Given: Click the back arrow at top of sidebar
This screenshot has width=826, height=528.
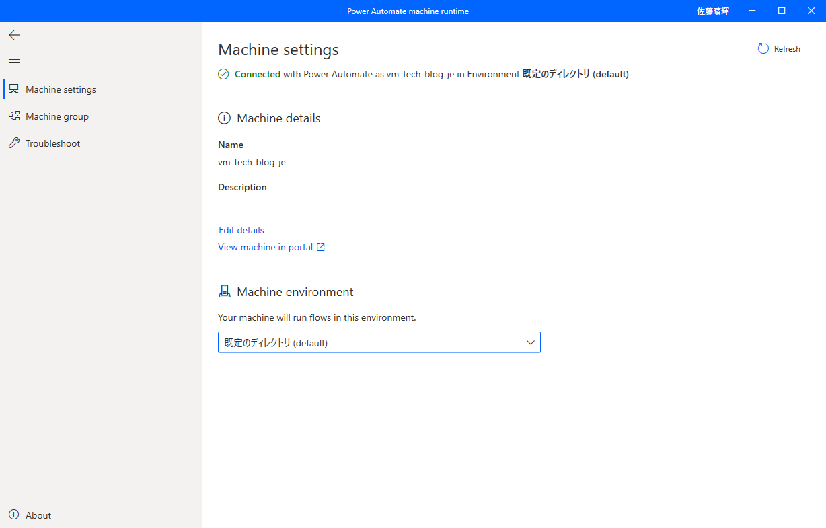Looking at the screenshot, I should coord(14,35).
